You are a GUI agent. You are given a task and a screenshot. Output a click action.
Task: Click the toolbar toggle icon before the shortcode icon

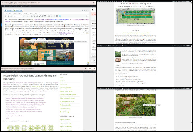[57, 16]
